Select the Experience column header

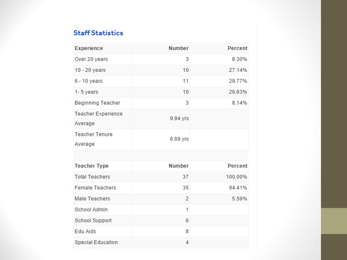89,48
